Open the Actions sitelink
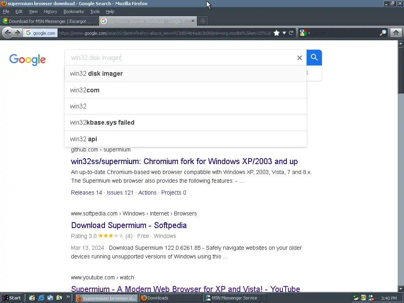Viewport: 404px width, 303px height. [148, 193]
